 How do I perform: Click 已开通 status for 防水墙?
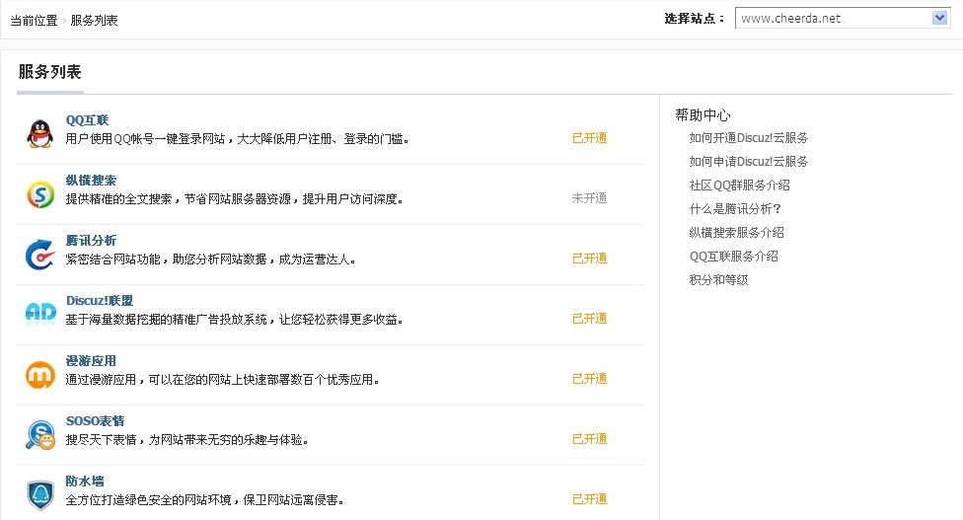click(590, 499)
